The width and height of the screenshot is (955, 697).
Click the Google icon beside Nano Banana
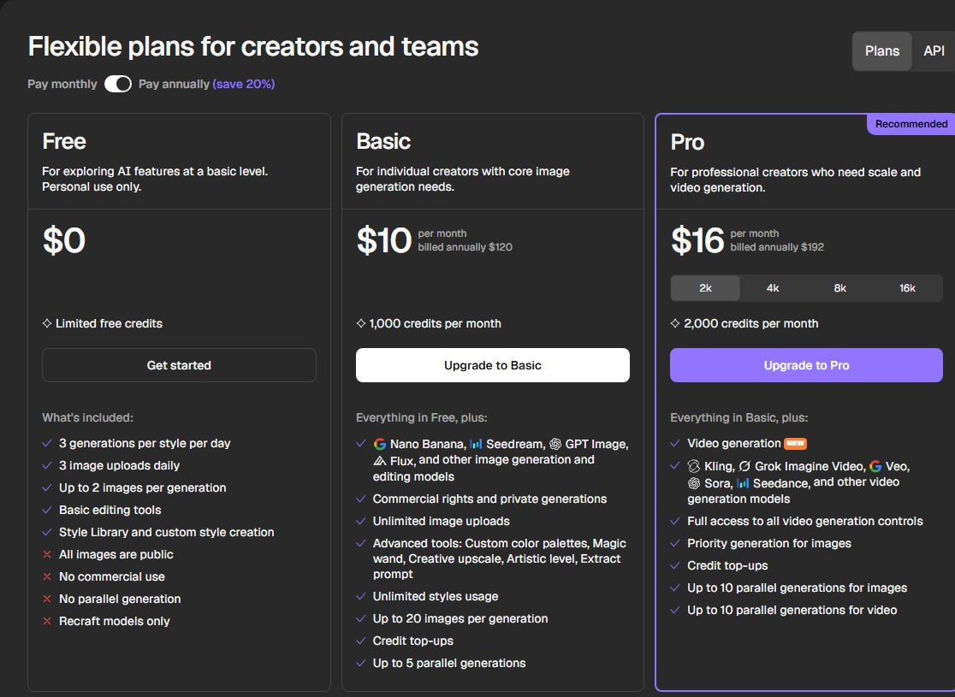point(379,445)
